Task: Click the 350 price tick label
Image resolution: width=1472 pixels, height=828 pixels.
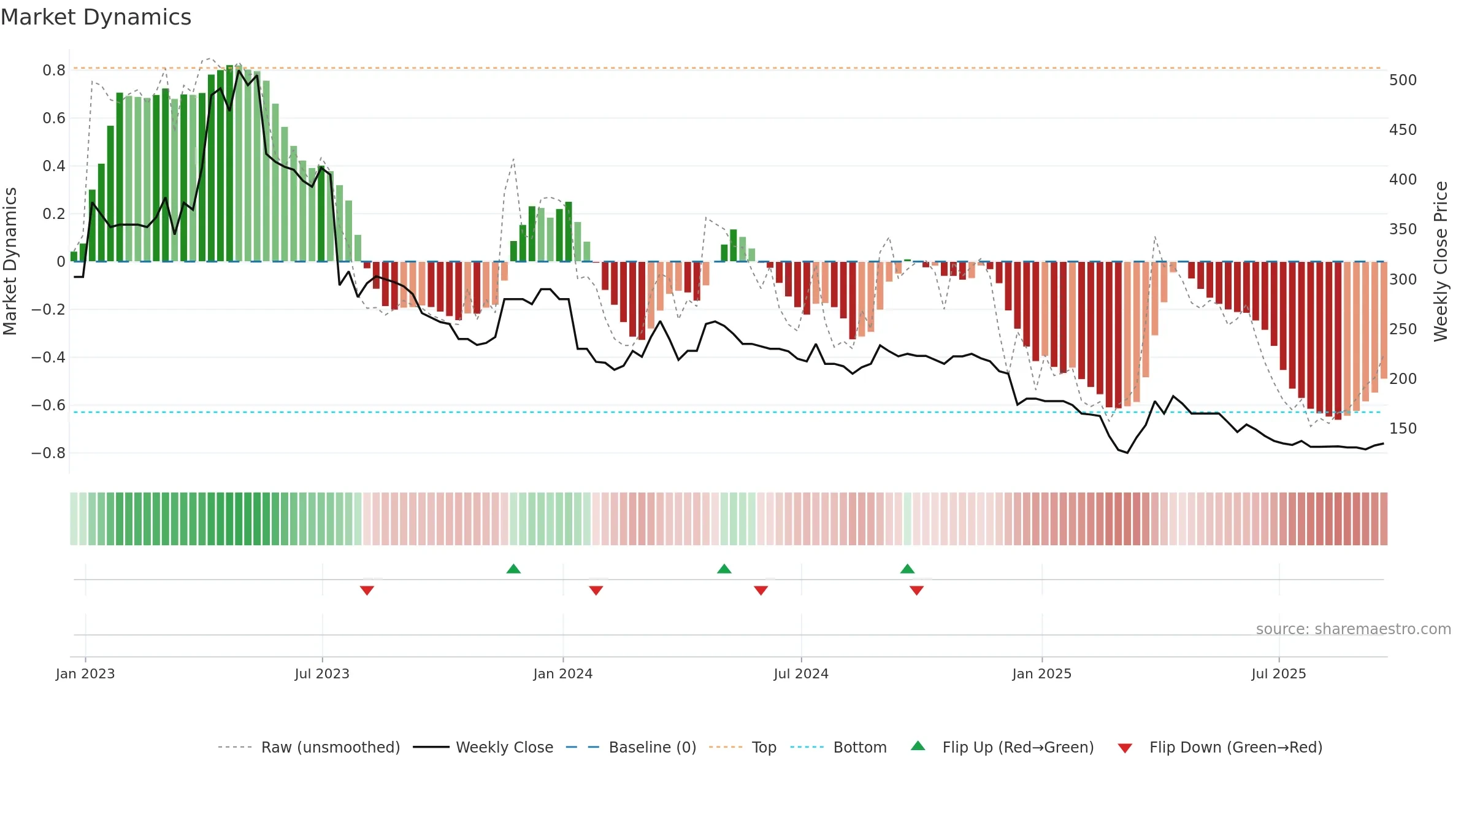Action: click(x=1403, y=229)
